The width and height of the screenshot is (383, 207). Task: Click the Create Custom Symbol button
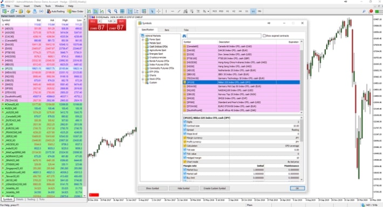click(215, 188)
